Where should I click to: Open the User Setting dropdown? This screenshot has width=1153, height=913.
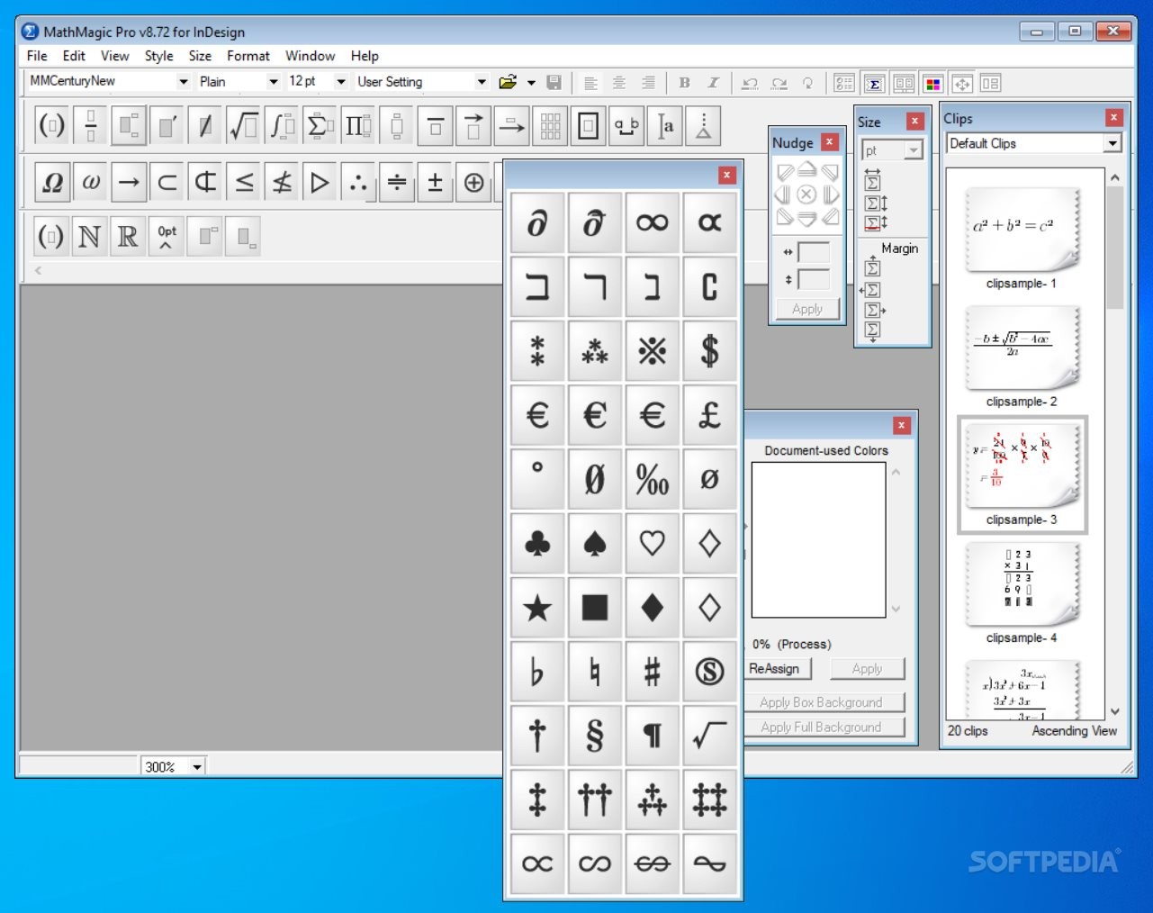[482, 82]
